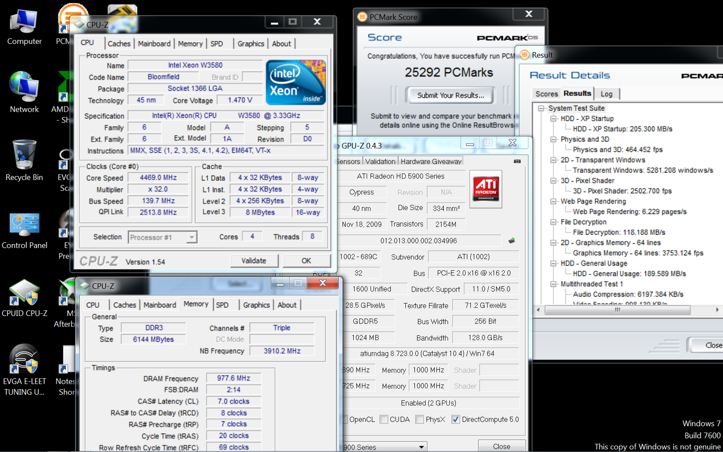Screen dimensions: 723x452
Task: Click Close in the Result Details window
Action: (707, 345)
